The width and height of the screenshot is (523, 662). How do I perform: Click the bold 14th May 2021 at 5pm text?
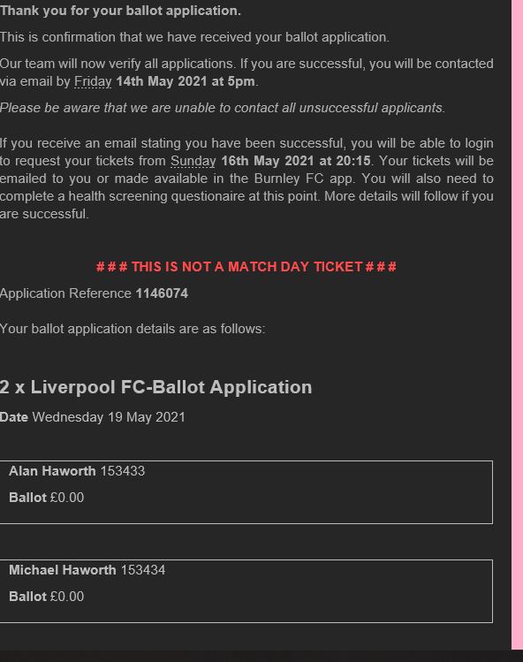pyautogui.click(x=186, y=81)
